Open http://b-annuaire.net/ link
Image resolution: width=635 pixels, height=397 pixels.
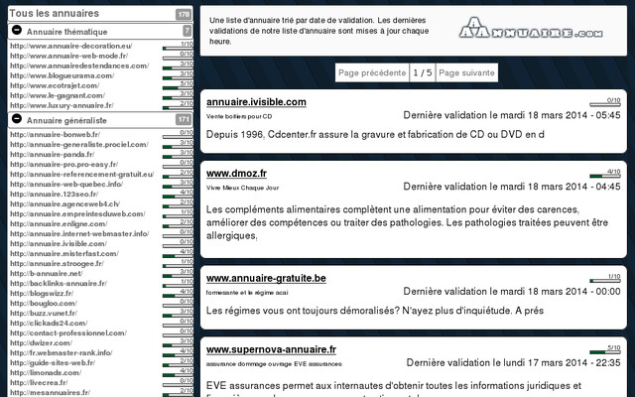pos(47,274)
